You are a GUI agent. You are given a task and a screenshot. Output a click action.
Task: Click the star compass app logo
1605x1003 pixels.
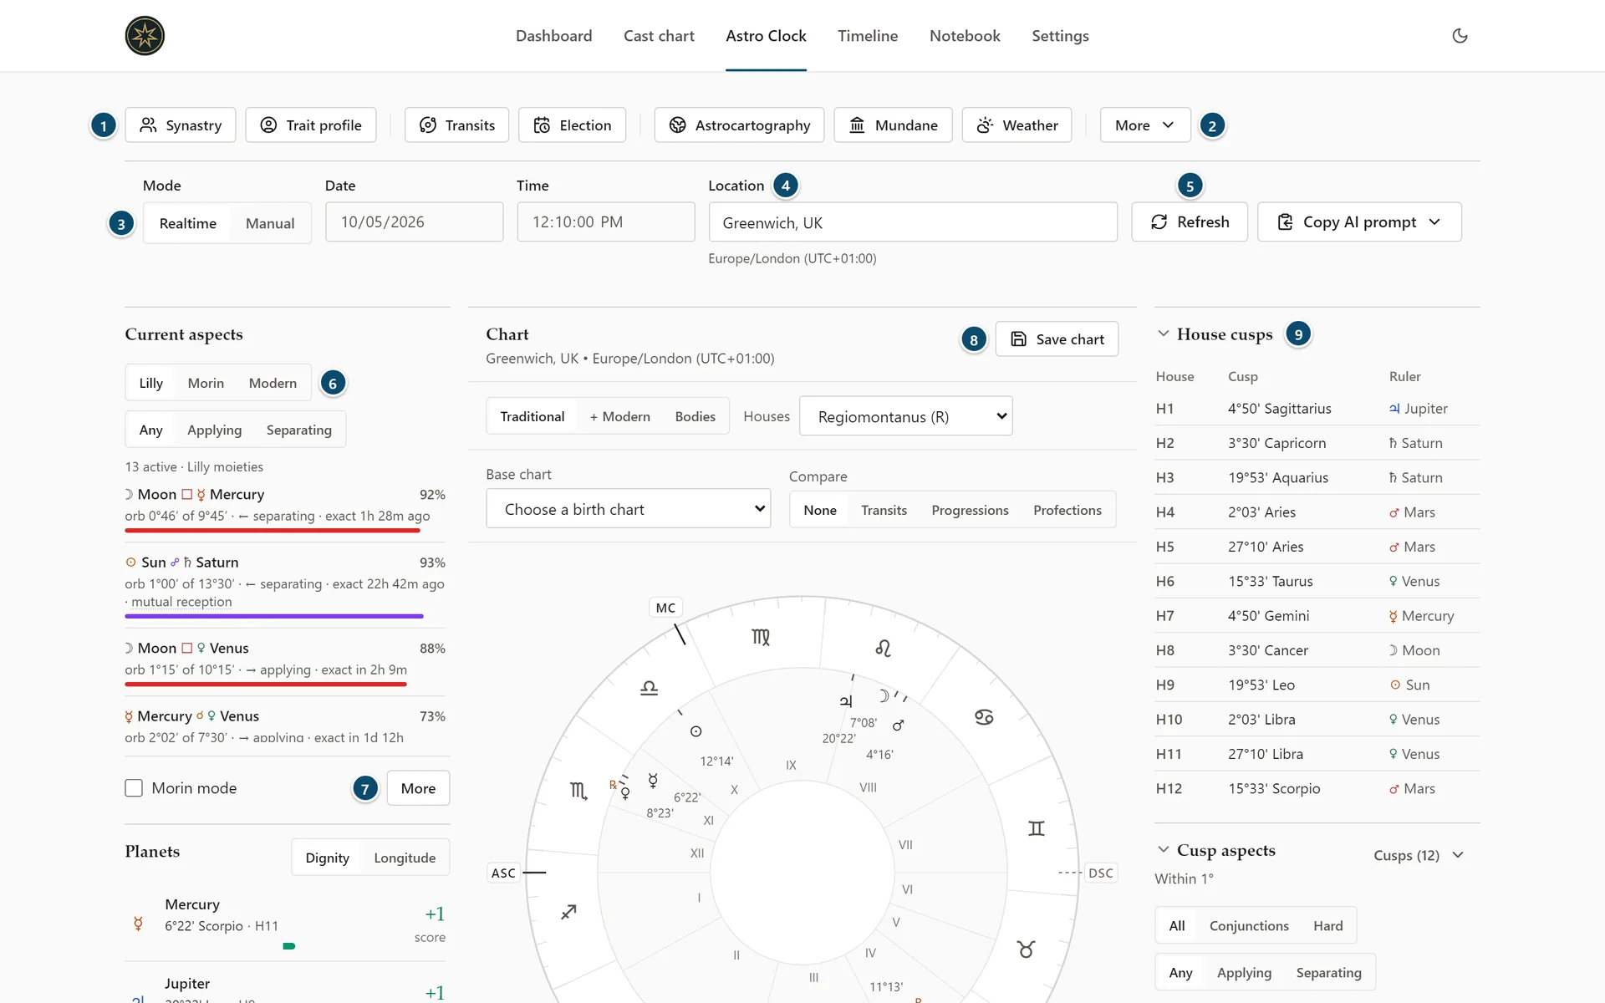(145, 36)
